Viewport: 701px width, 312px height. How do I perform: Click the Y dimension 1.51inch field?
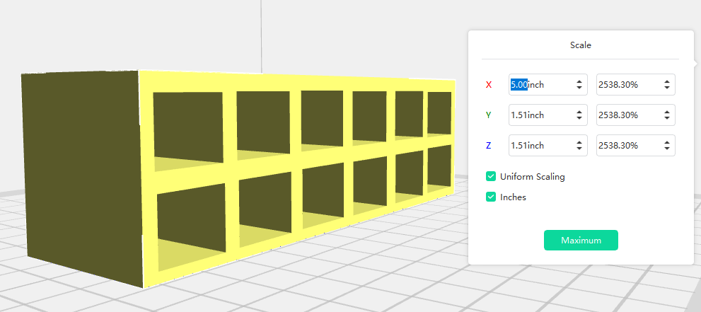point(548,115)
